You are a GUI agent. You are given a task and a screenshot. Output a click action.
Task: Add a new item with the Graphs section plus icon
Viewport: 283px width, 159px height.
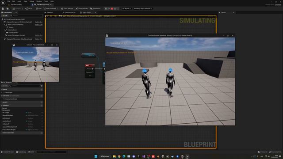click(x=42, y=90)
